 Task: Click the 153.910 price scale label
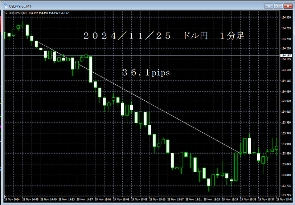click(x=286, y=144)
